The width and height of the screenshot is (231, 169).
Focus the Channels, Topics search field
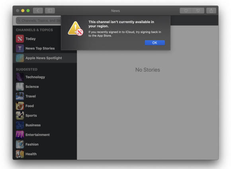click(x=39, y=20)
